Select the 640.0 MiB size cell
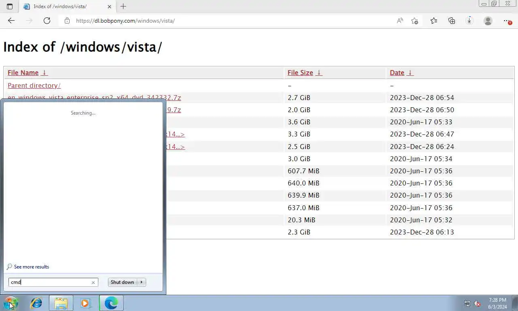The height and width of the screenshot is (311, 518). click(x=304, y=183)
